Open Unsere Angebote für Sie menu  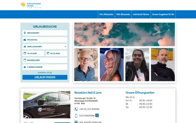(163, 14)
